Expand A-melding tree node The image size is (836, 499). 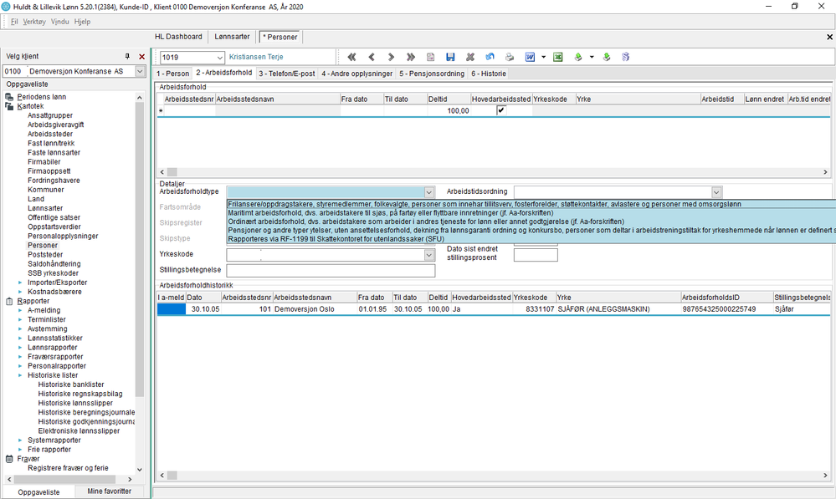click(x=20, y=310)
